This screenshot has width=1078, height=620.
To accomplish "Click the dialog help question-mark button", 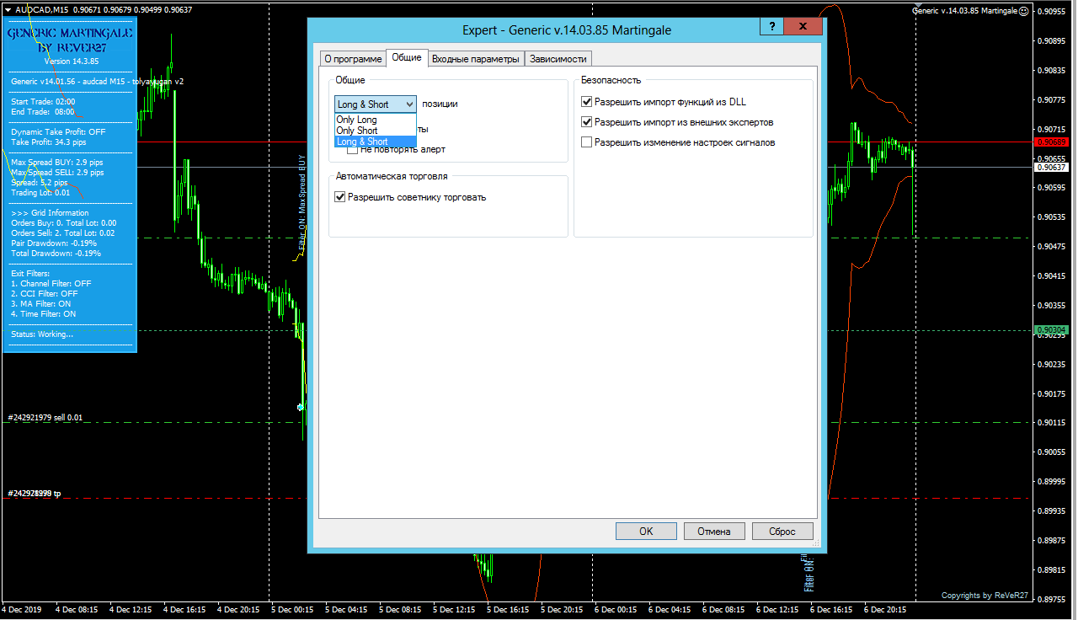I will point(771,27).
